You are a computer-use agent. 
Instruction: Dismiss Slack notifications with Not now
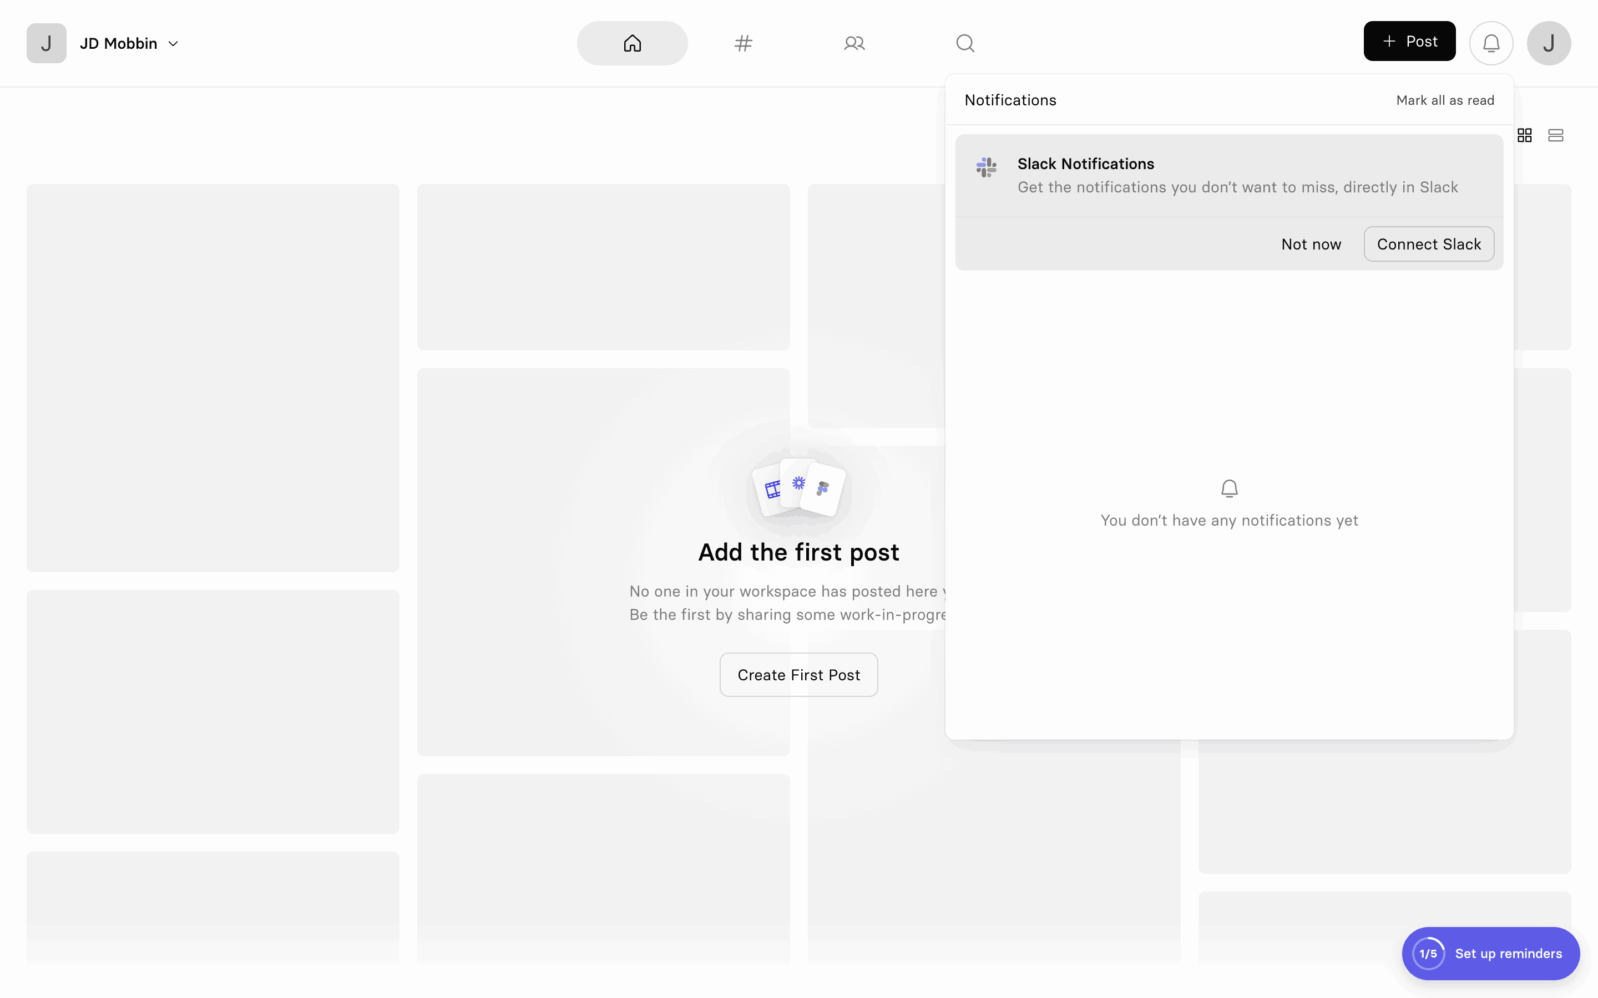1311,243
